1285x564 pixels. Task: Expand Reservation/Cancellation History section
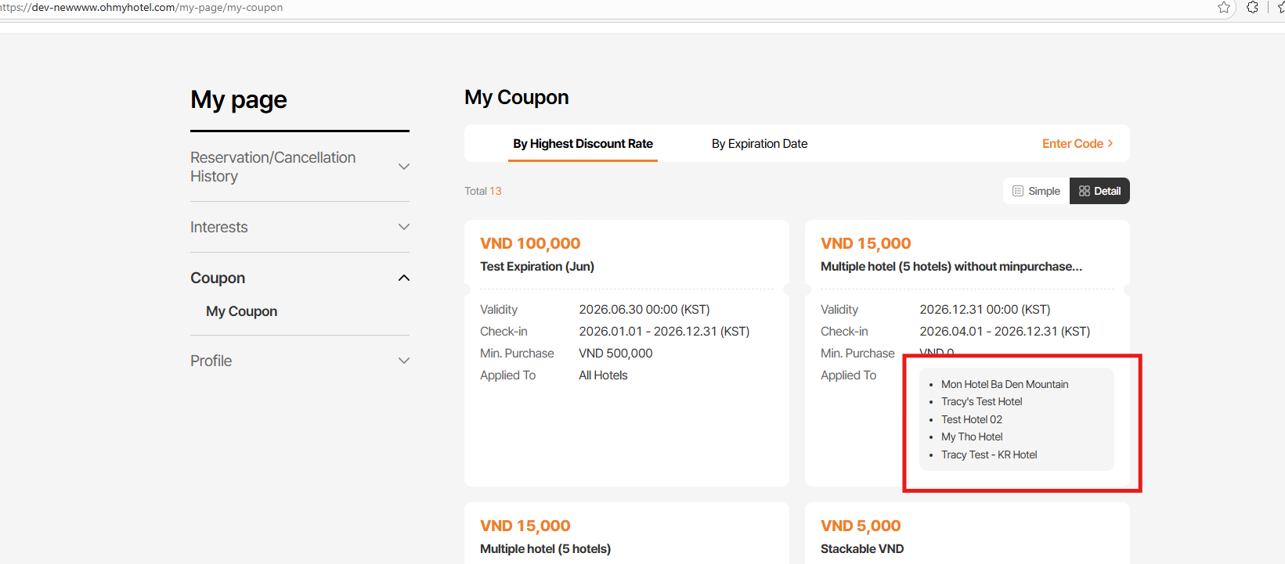click(x=404, y=167)
